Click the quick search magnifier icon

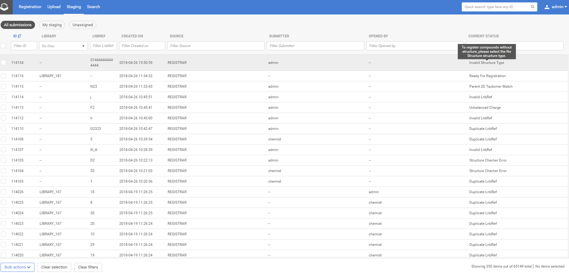pos(532,7)
